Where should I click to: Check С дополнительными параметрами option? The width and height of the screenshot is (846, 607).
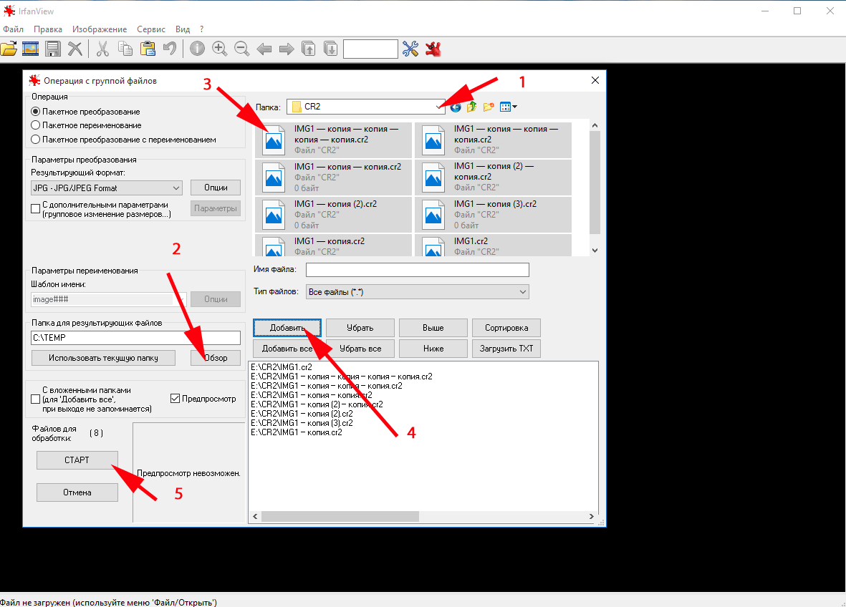35,208
